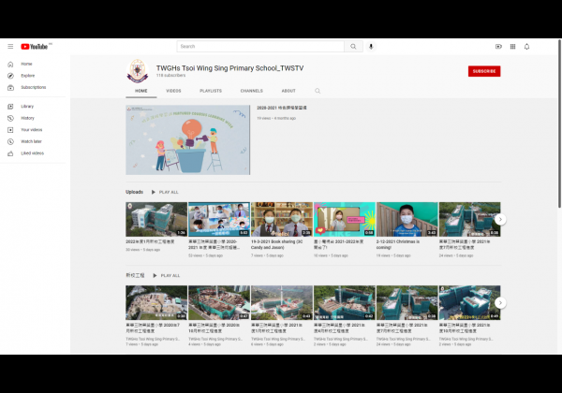Click the Liked videos sidebar label
The image size is (562, 393).
[x=32, y=153]
